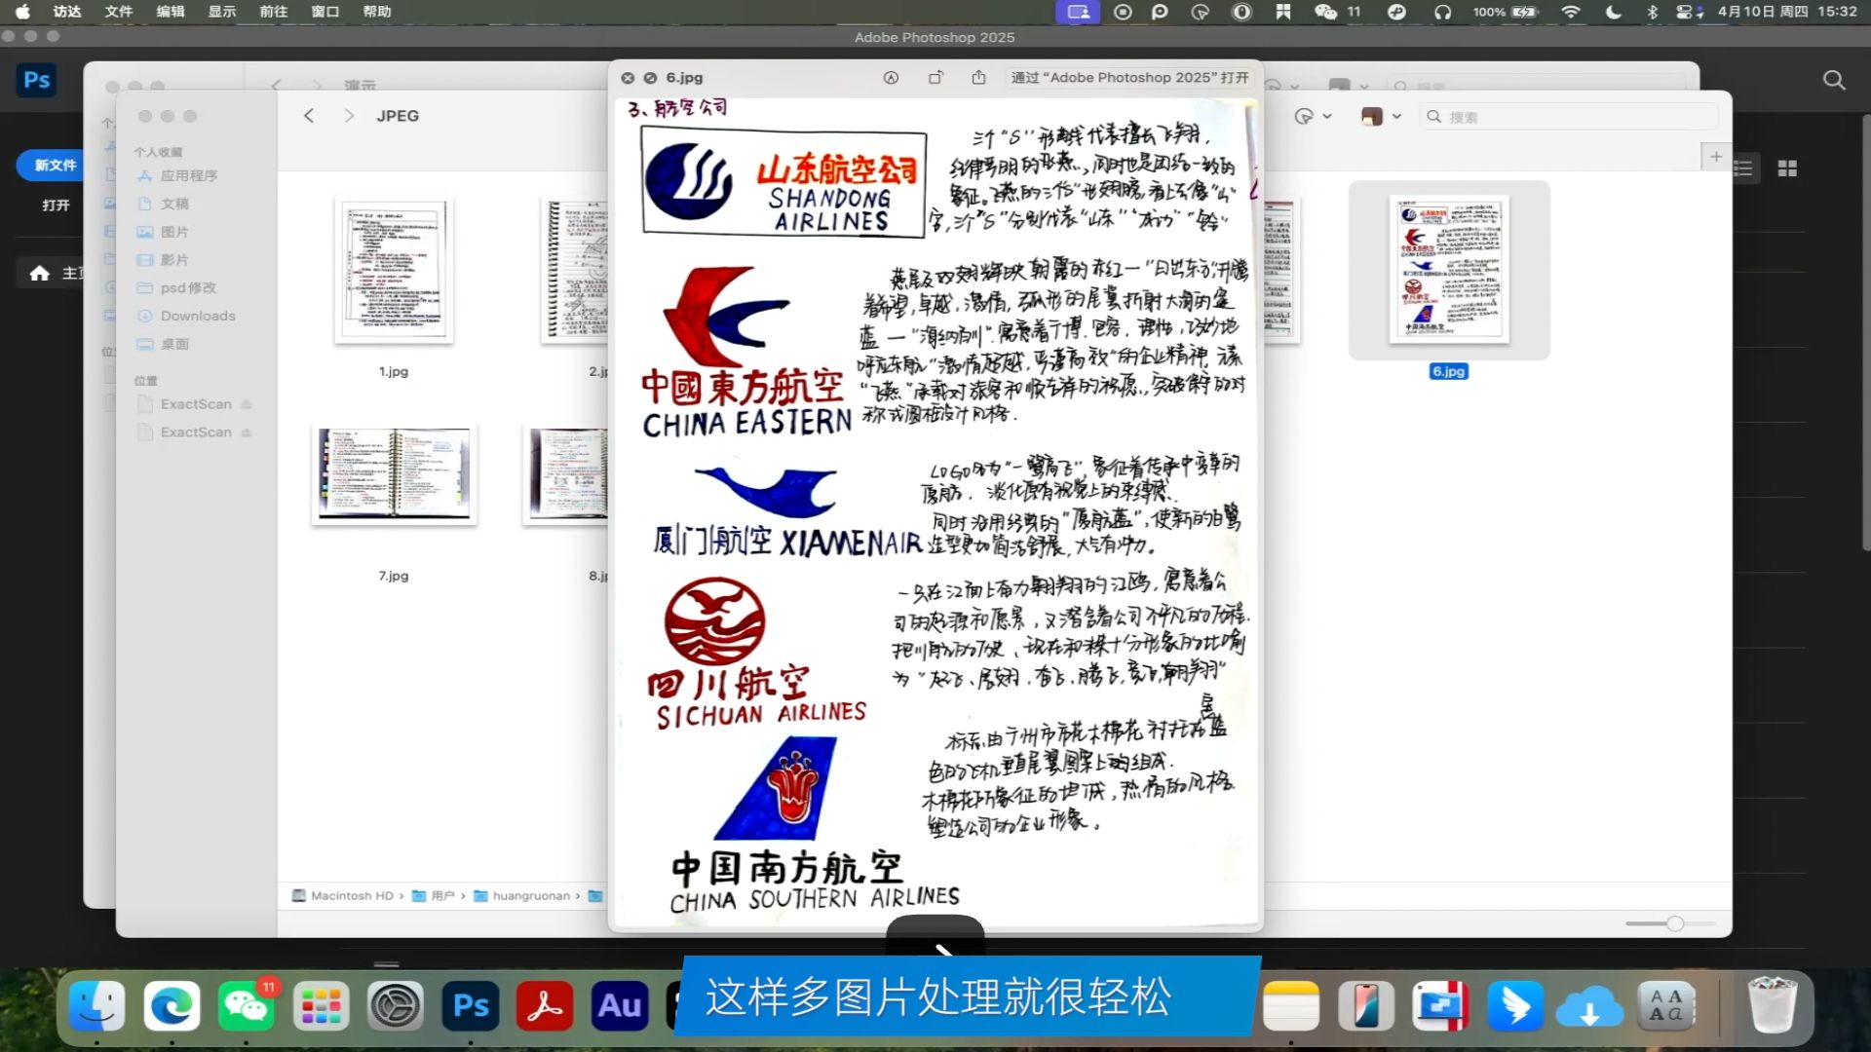This screenshot has width=1871, height=1052.
Task: Toggle Wi-Fi from the menu bar
Action: [x=1570, y=12]
